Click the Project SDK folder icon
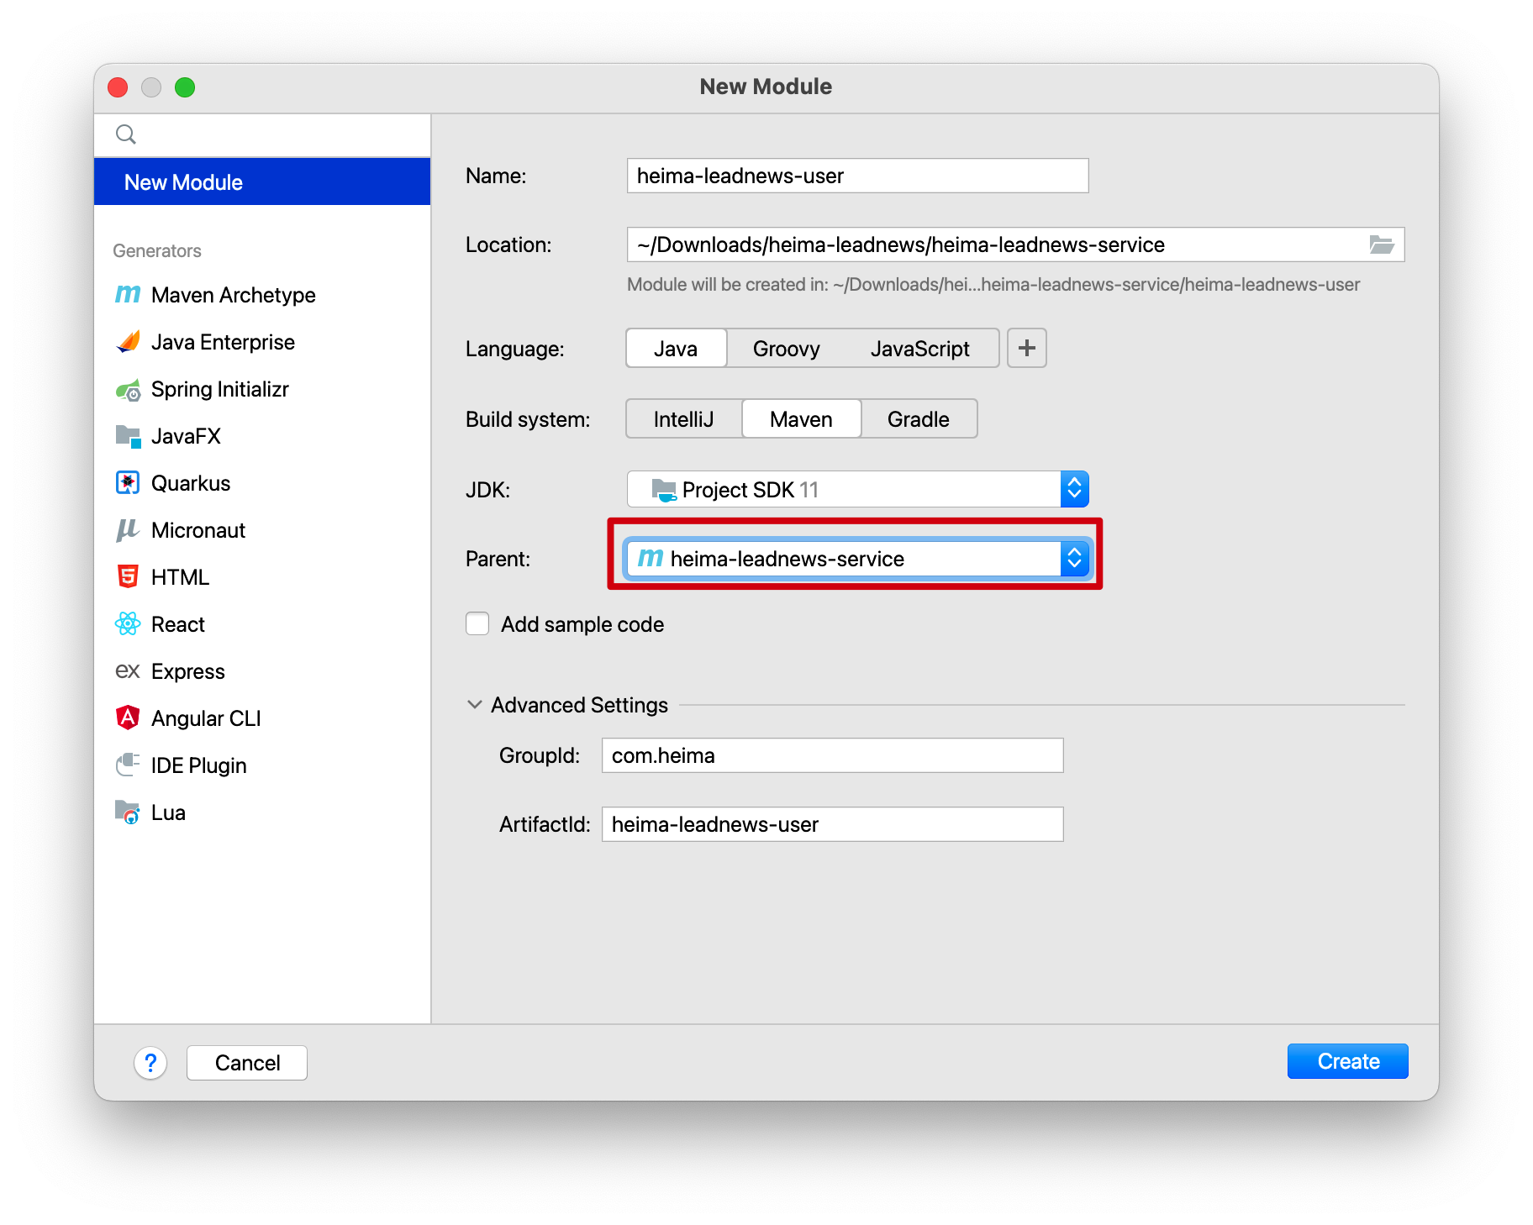 [664, 490]
